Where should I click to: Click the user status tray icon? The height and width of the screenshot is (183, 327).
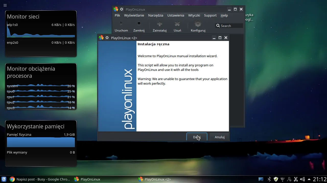(289, 179)
